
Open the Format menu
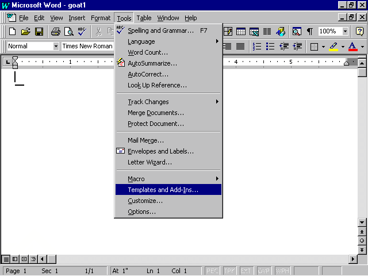point(101,18)
